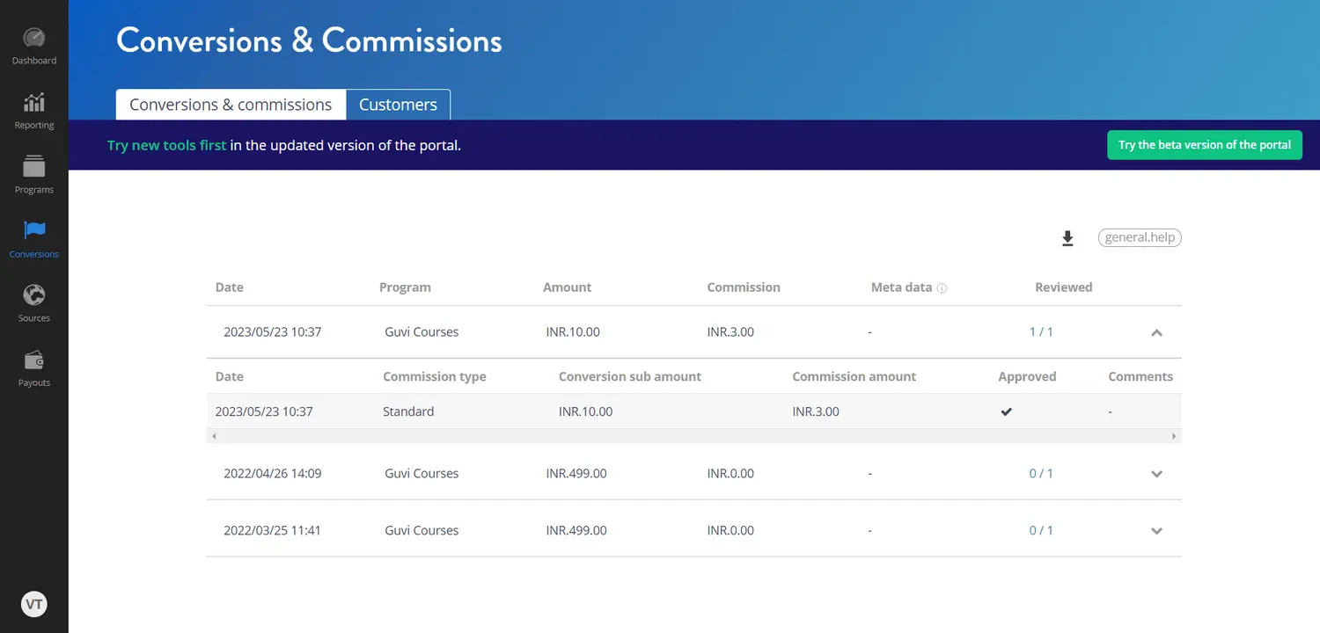This screenshot has width=1320, height=633.
Task: Select the Conversions flag icon
Action: click(33, 232)
